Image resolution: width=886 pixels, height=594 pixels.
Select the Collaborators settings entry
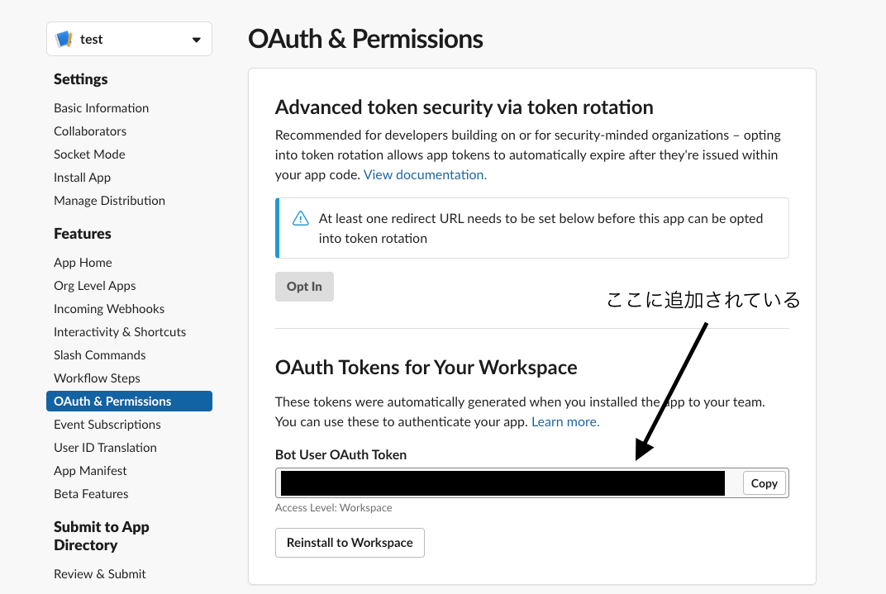tap(90, 131)
